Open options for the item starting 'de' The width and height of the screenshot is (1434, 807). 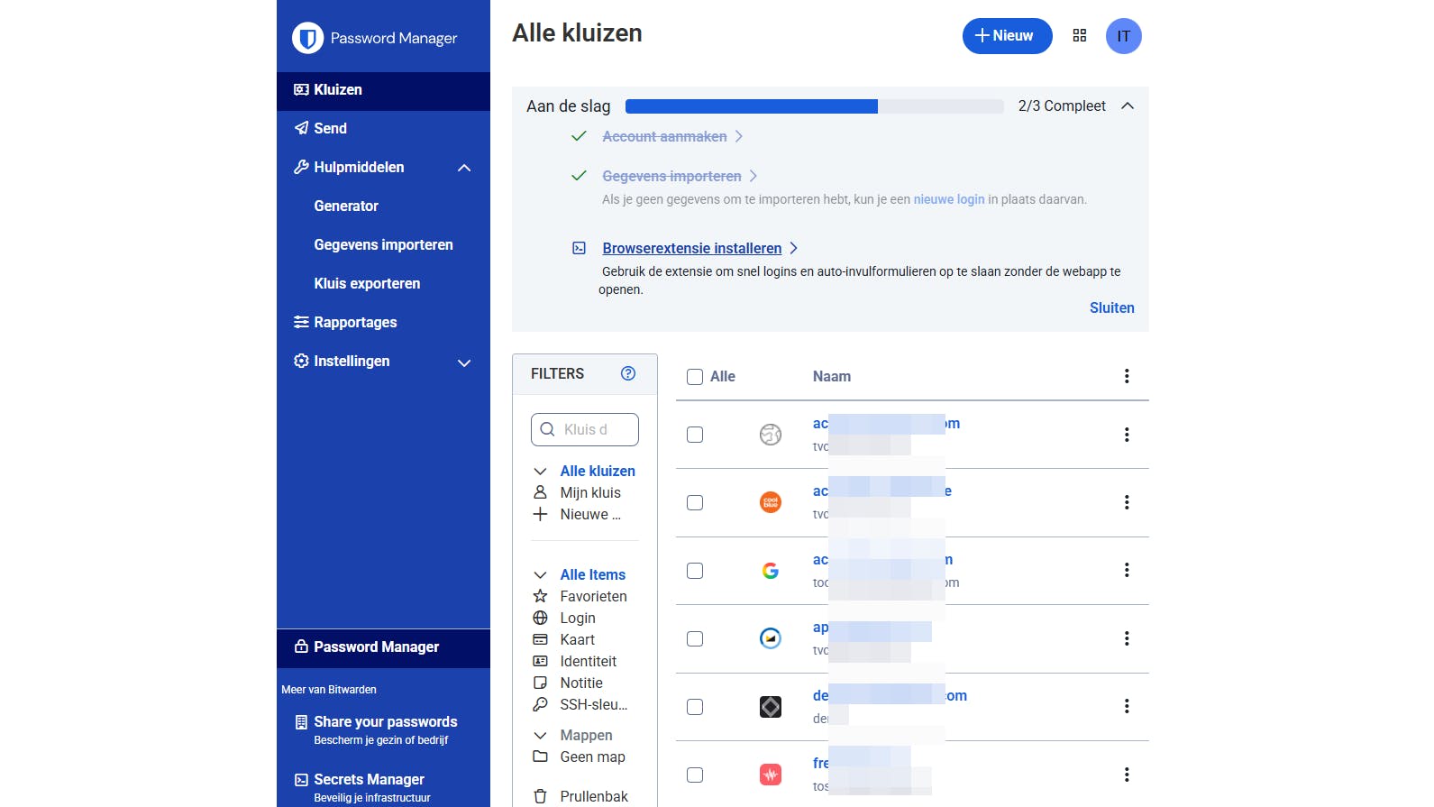pos(1127,706)
